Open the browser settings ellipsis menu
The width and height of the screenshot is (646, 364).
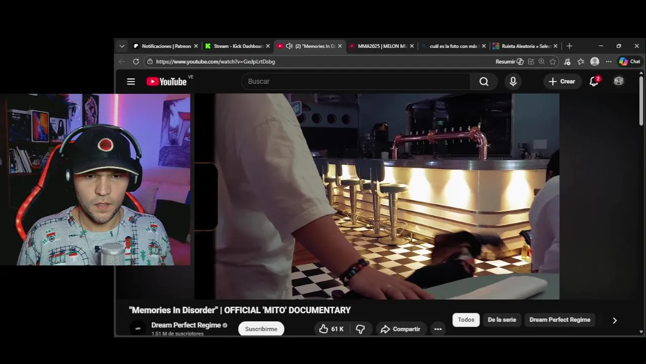click(x=609, y=62)
